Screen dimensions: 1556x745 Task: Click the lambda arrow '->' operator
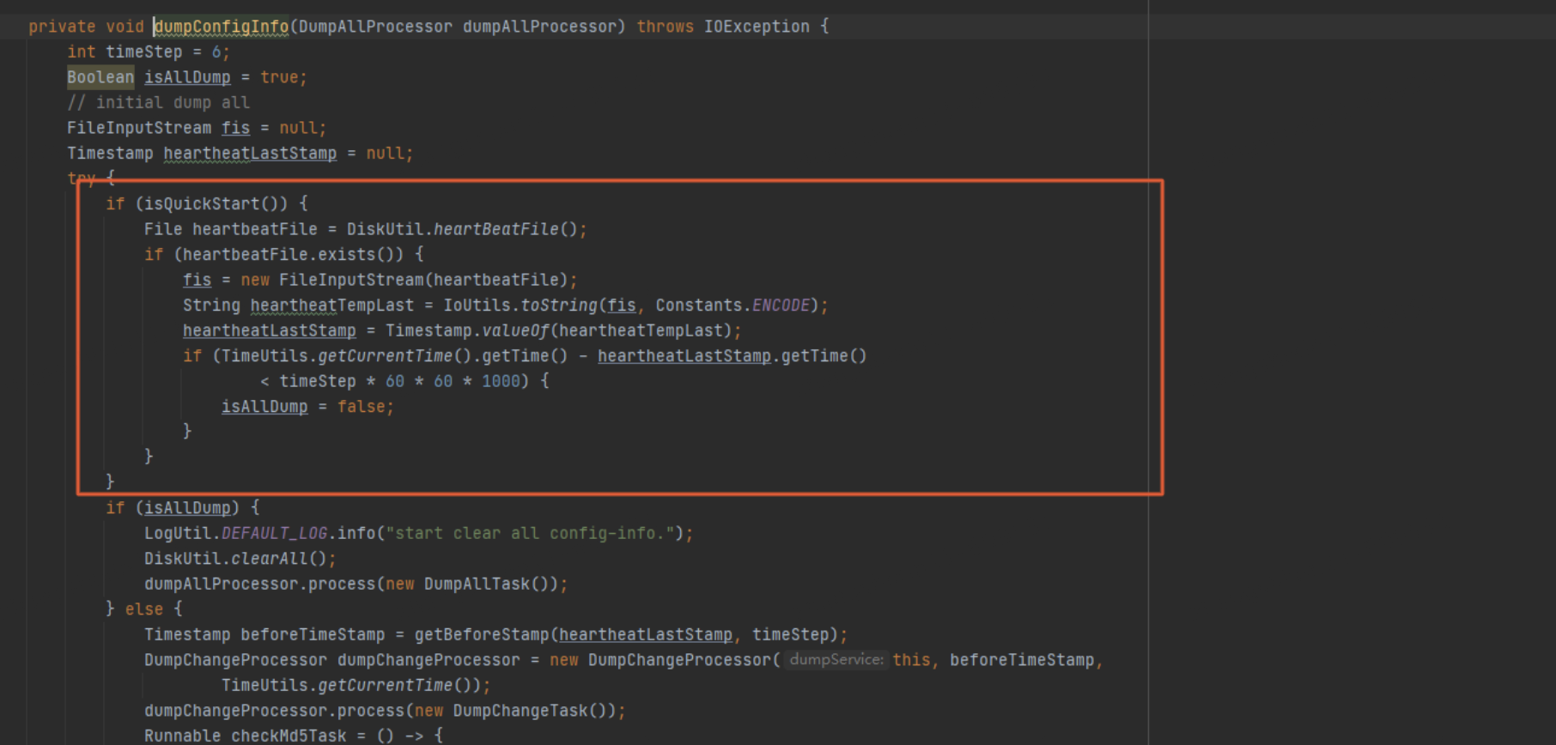[x=414, y=736]
